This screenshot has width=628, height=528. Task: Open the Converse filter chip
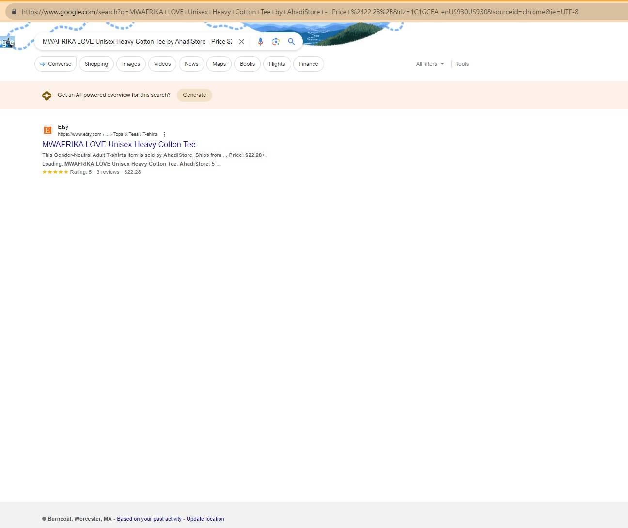coord(56,64)
